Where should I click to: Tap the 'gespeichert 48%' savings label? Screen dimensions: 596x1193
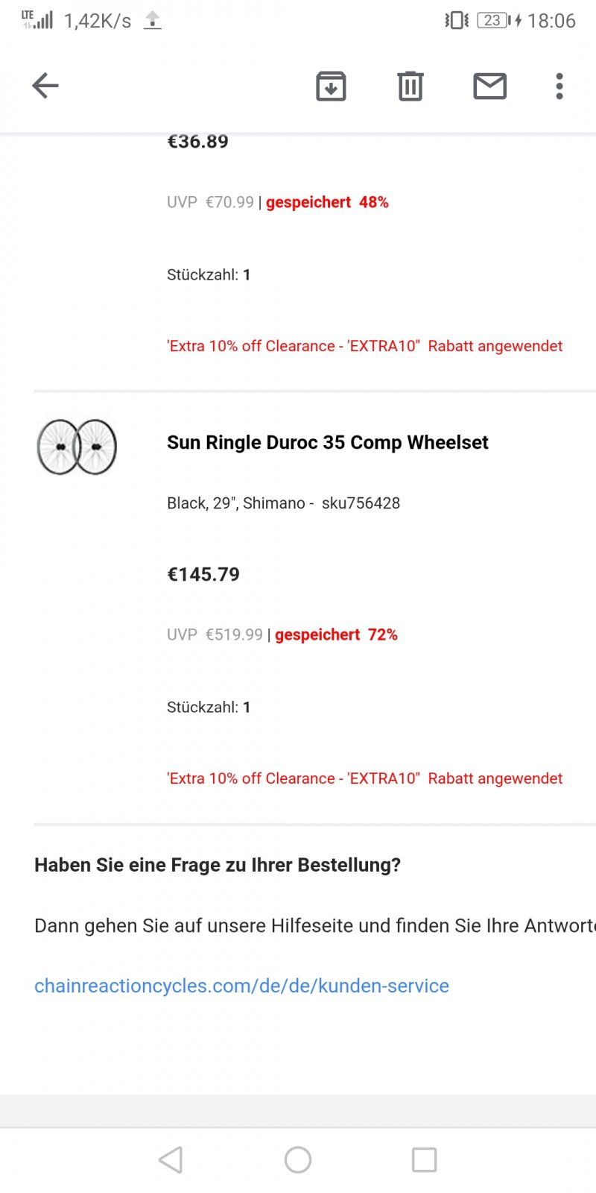tap(327, 202)
